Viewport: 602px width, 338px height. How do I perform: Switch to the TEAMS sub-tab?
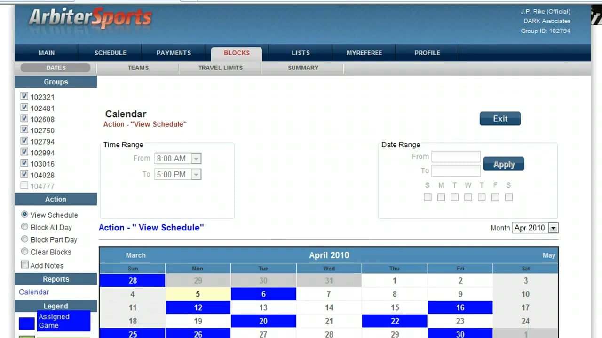tap(138, 68)
